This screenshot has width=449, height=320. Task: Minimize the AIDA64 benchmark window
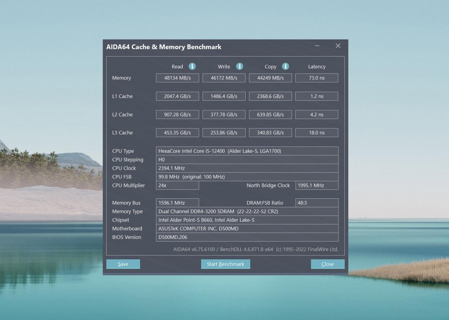[x=317, y=46]
